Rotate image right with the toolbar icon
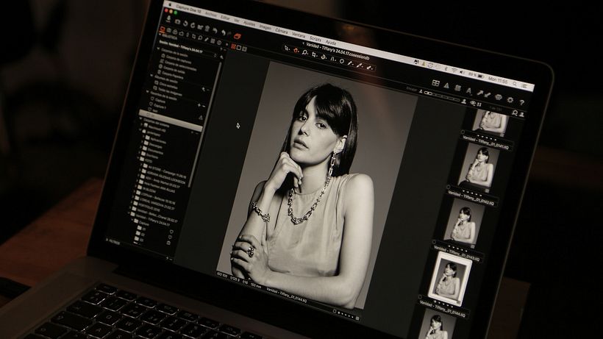 193,25
